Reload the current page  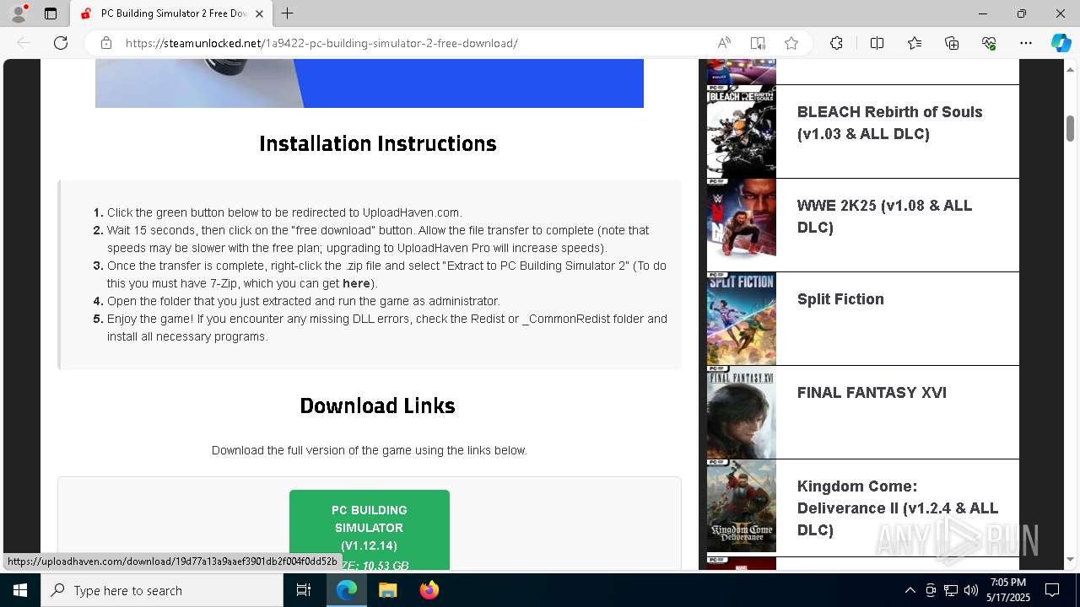[x=61, y=43]
